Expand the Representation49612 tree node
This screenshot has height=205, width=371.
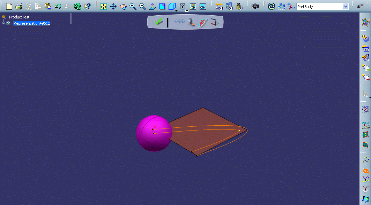[3, 23]
